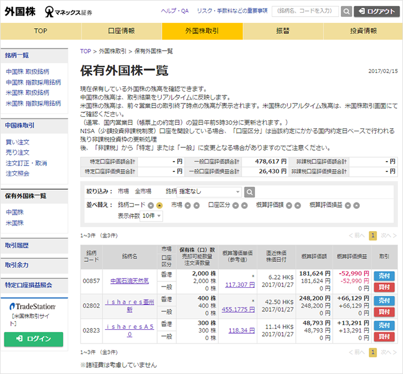Open the 銘柄 指定なし dropdown
The image size is (403, 374).
click(x=210, y=192)
